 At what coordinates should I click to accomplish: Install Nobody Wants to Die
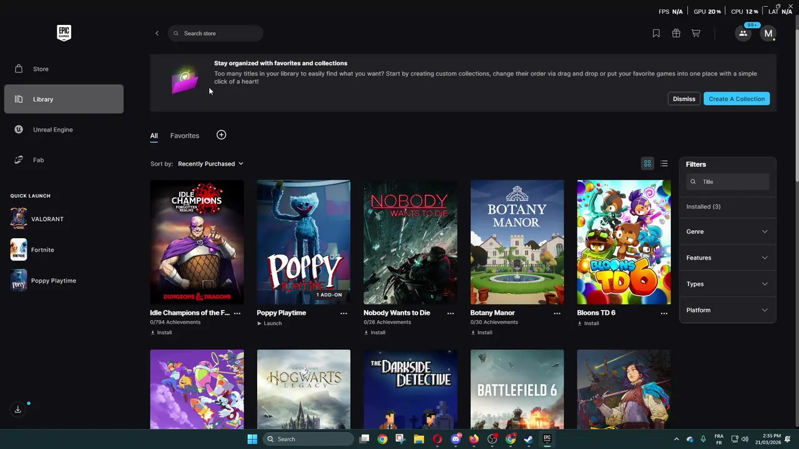375,332
